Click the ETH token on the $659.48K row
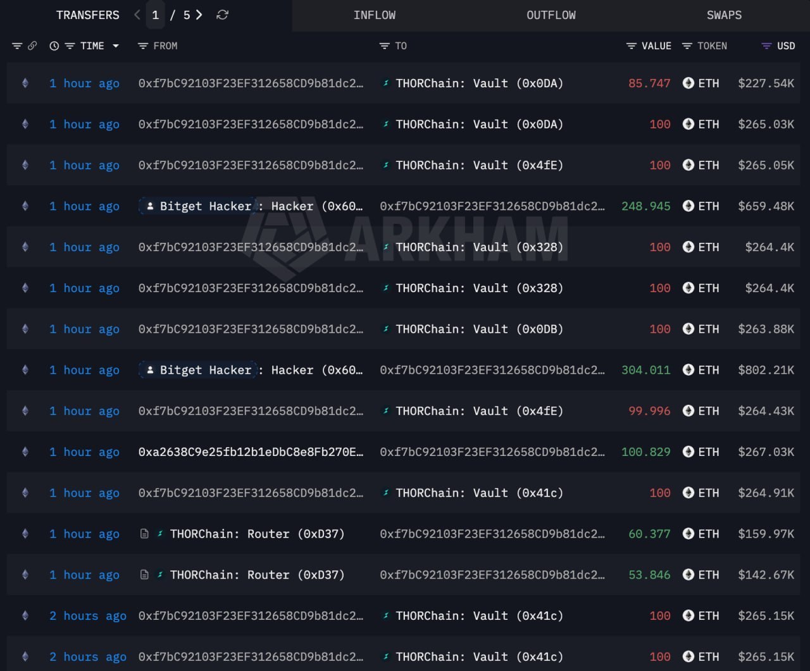 (701, 206)
